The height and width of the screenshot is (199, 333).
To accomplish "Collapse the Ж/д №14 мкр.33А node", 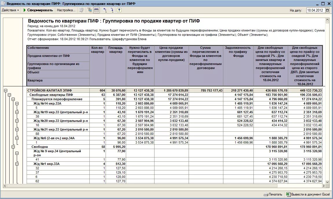I will point(17,104).
